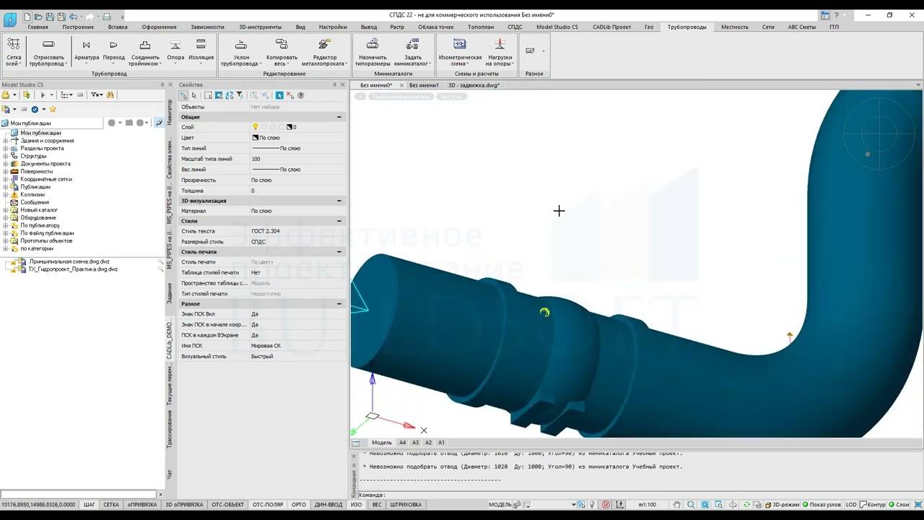Viewport: 924px width, 520px height.
Task: Apply pipe insulation with Изоляция tool
Action: click(201, 52)
